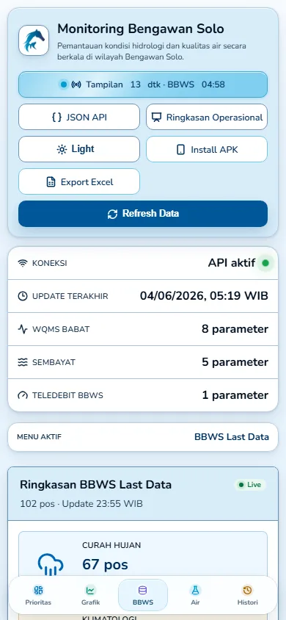The image size is (286, 620).
Task: Click '8 parameter' value
Action: point(235,329)
